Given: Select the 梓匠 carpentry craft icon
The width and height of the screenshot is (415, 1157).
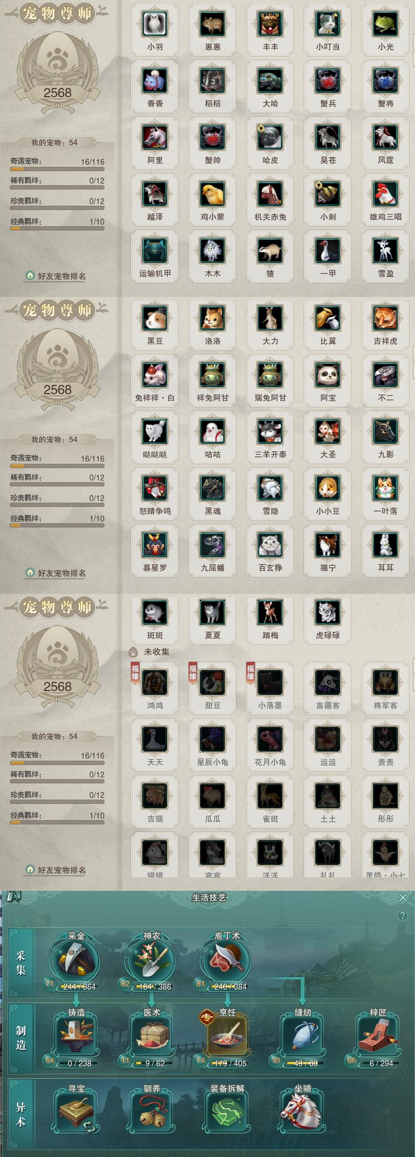Looking at the screenshot, I should pyautogui.click(x=378, y=1034).
